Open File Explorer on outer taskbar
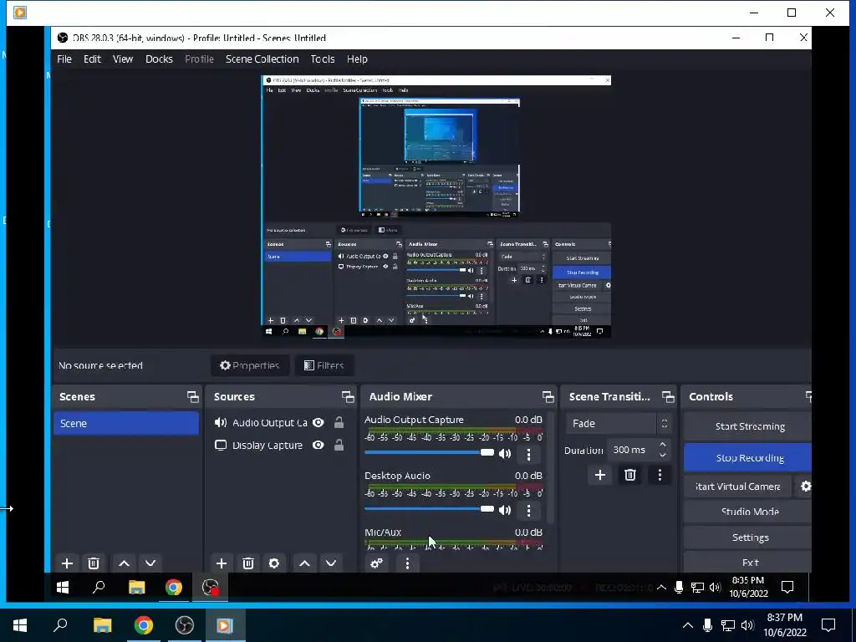Image resolution: width=856 pixels, height=642 pixels. 102,625
